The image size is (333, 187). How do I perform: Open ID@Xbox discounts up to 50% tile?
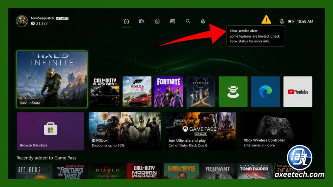pos(125,131)
